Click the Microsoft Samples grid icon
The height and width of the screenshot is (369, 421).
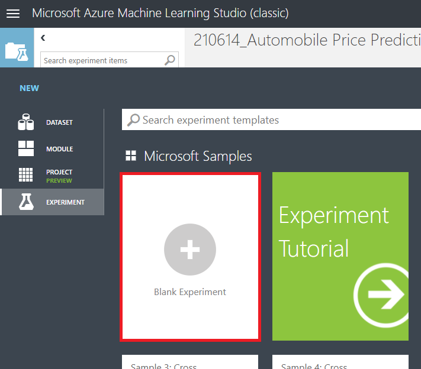pos(131,156)
